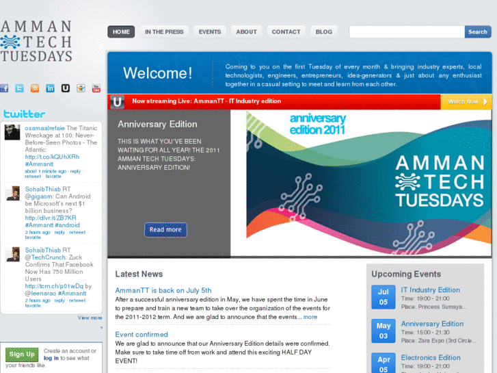Click the @leenarao mention
This screenshot has width=497, height=373.
40,294
